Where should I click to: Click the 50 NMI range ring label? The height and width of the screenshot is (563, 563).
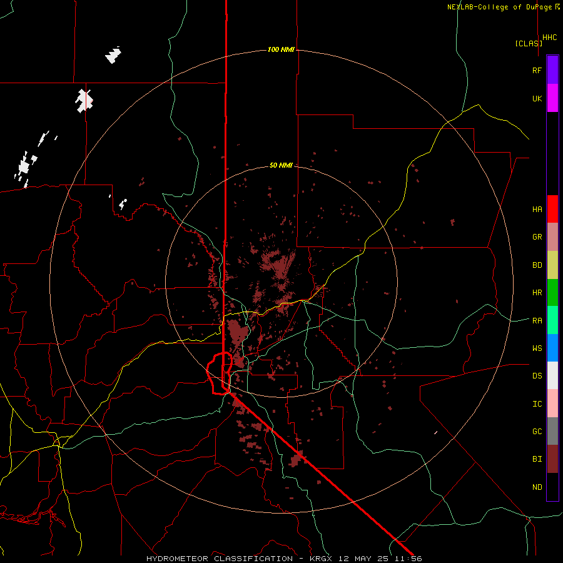click(281, 166)
